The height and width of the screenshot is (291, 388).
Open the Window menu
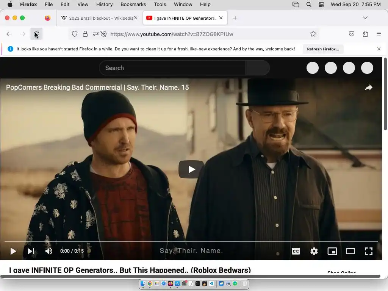pos(183,5)
